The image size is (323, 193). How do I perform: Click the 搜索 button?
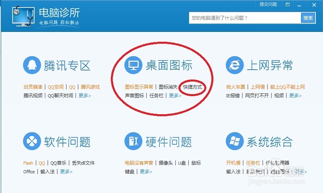click(x=308, y=18)
